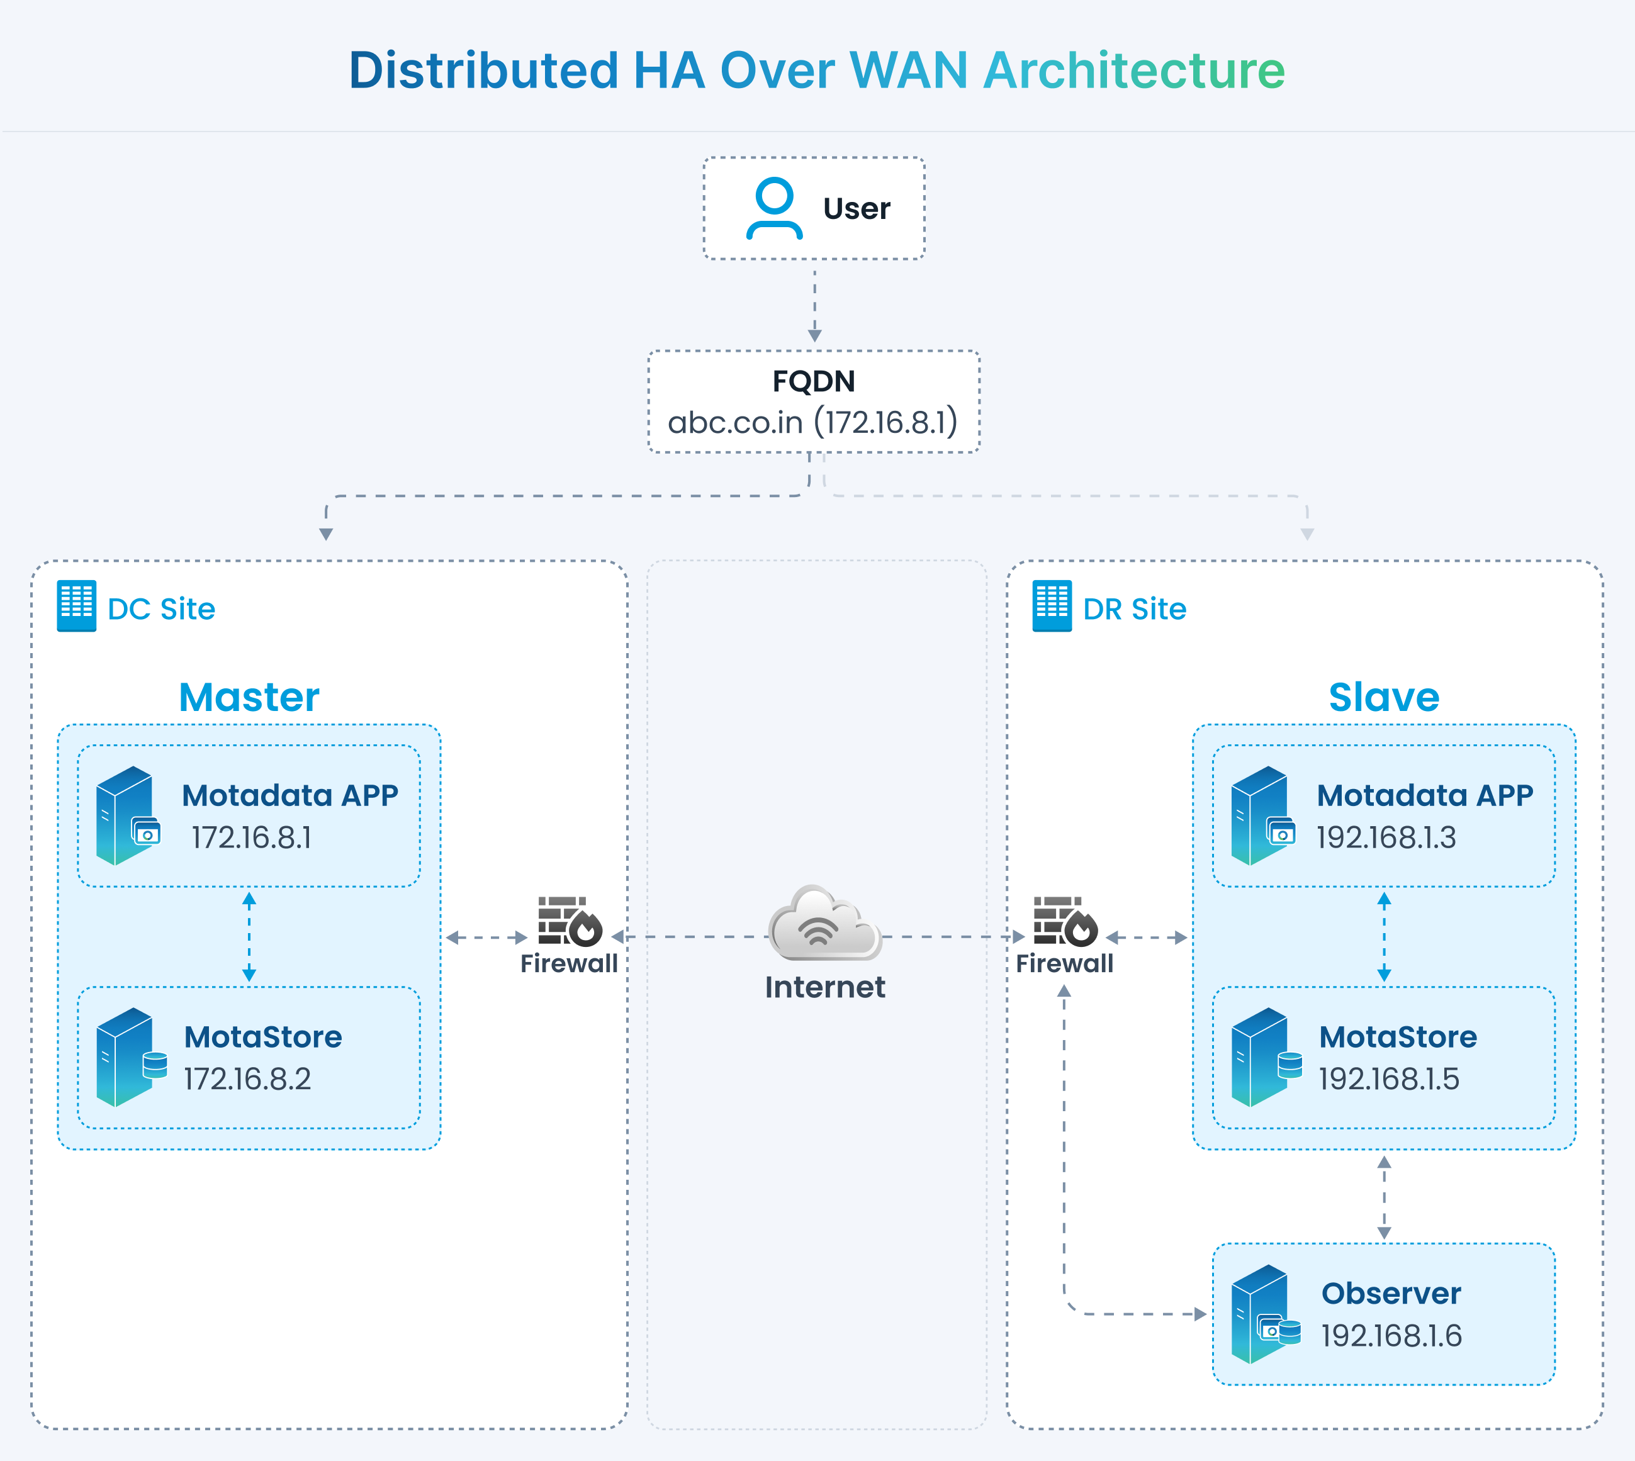
Task: Select the Master 'Motadata APP' title
Action: tap(290, 795)
